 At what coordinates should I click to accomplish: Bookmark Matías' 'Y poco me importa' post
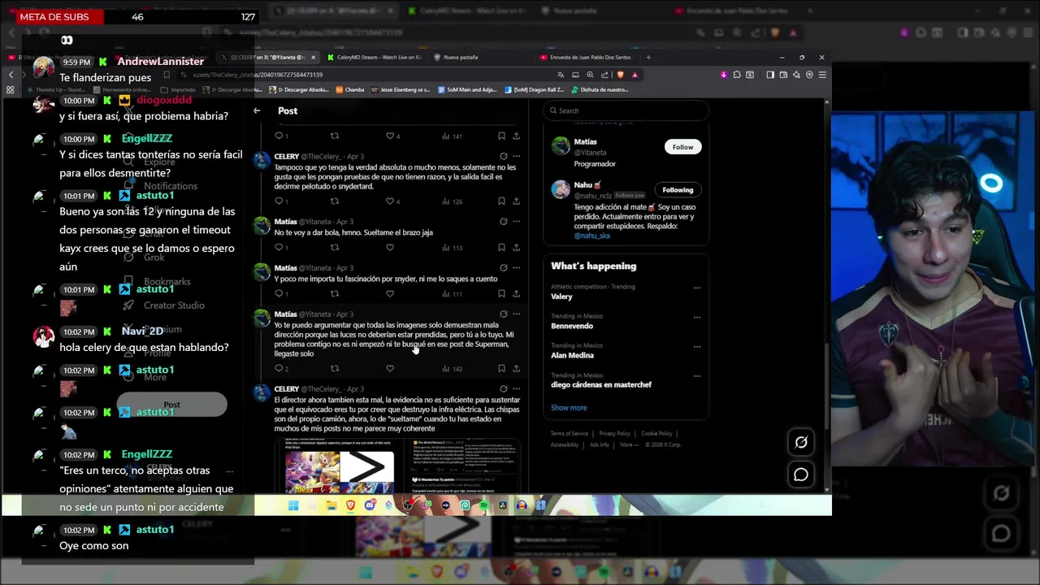[501, 293]
